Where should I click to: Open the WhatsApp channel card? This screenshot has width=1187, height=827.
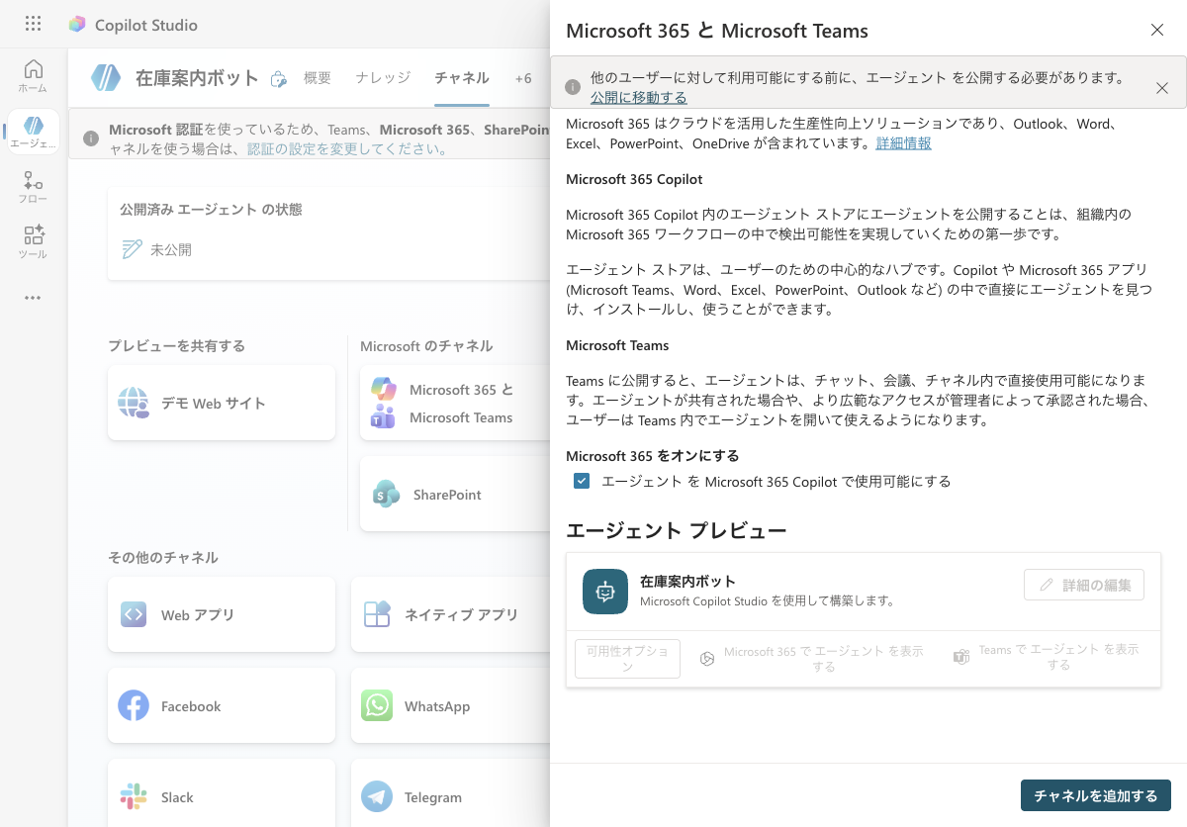[x=451, y=705]
